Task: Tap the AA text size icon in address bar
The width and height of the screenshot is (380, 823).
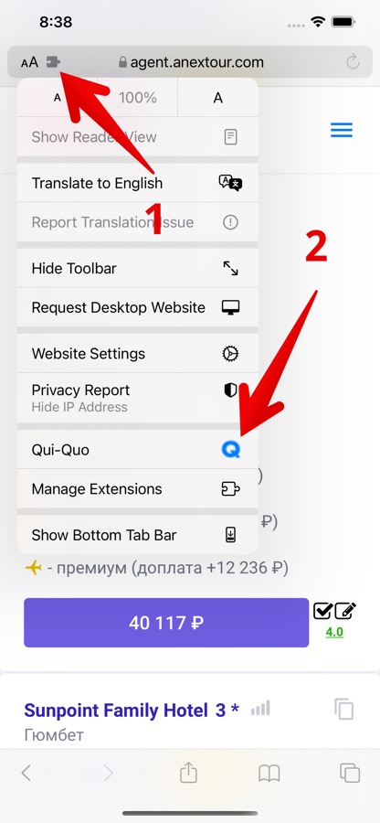Action: (x=29, y=62)
